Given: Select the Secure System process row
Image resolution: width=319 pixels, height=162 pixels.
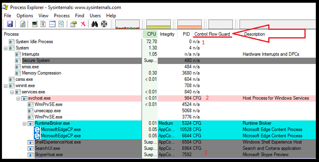Looking at the screenshot, I should coord(159,61).
